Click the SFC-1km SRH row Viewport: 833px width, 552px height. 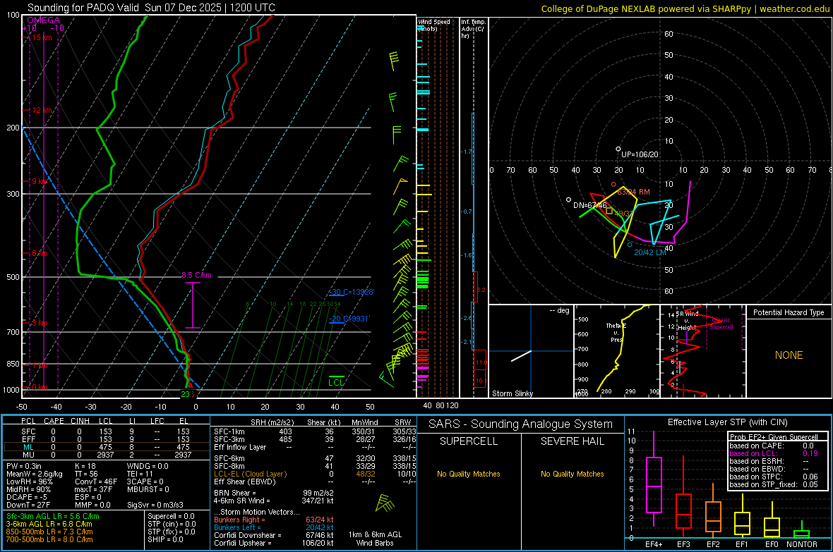point(315,431)
